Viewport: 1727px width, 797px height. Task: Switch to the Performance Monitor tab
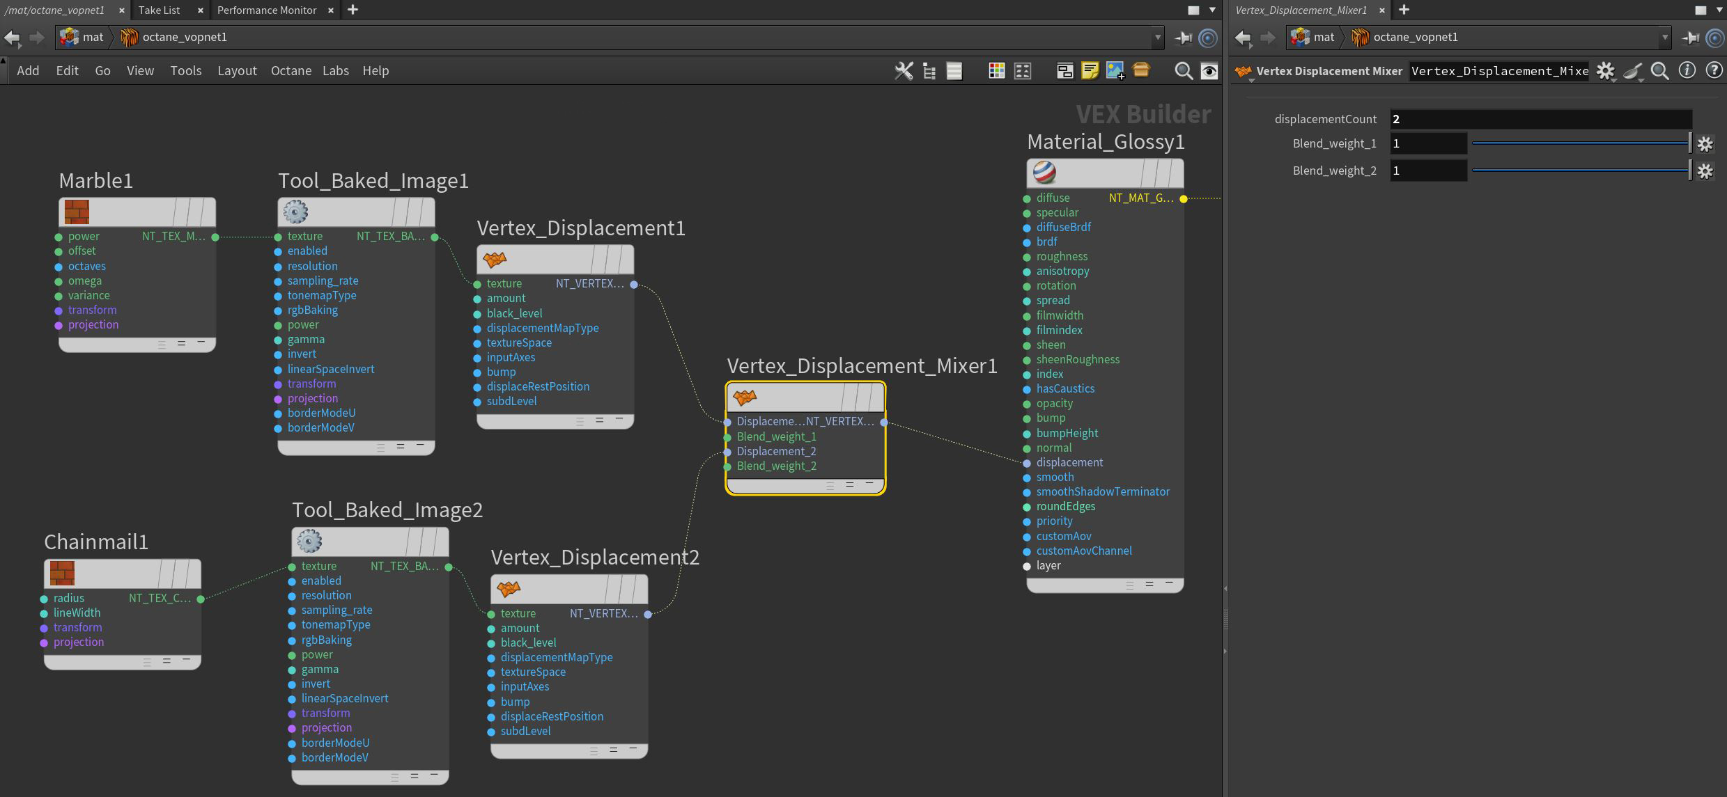(266, 10)
